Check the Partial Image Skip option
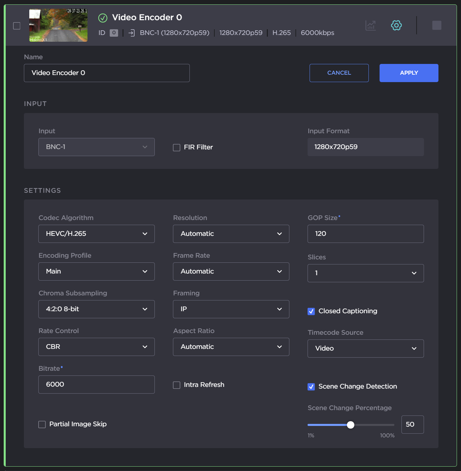Image resolution: width=461 pixels, height=471 pixels. 42,424
